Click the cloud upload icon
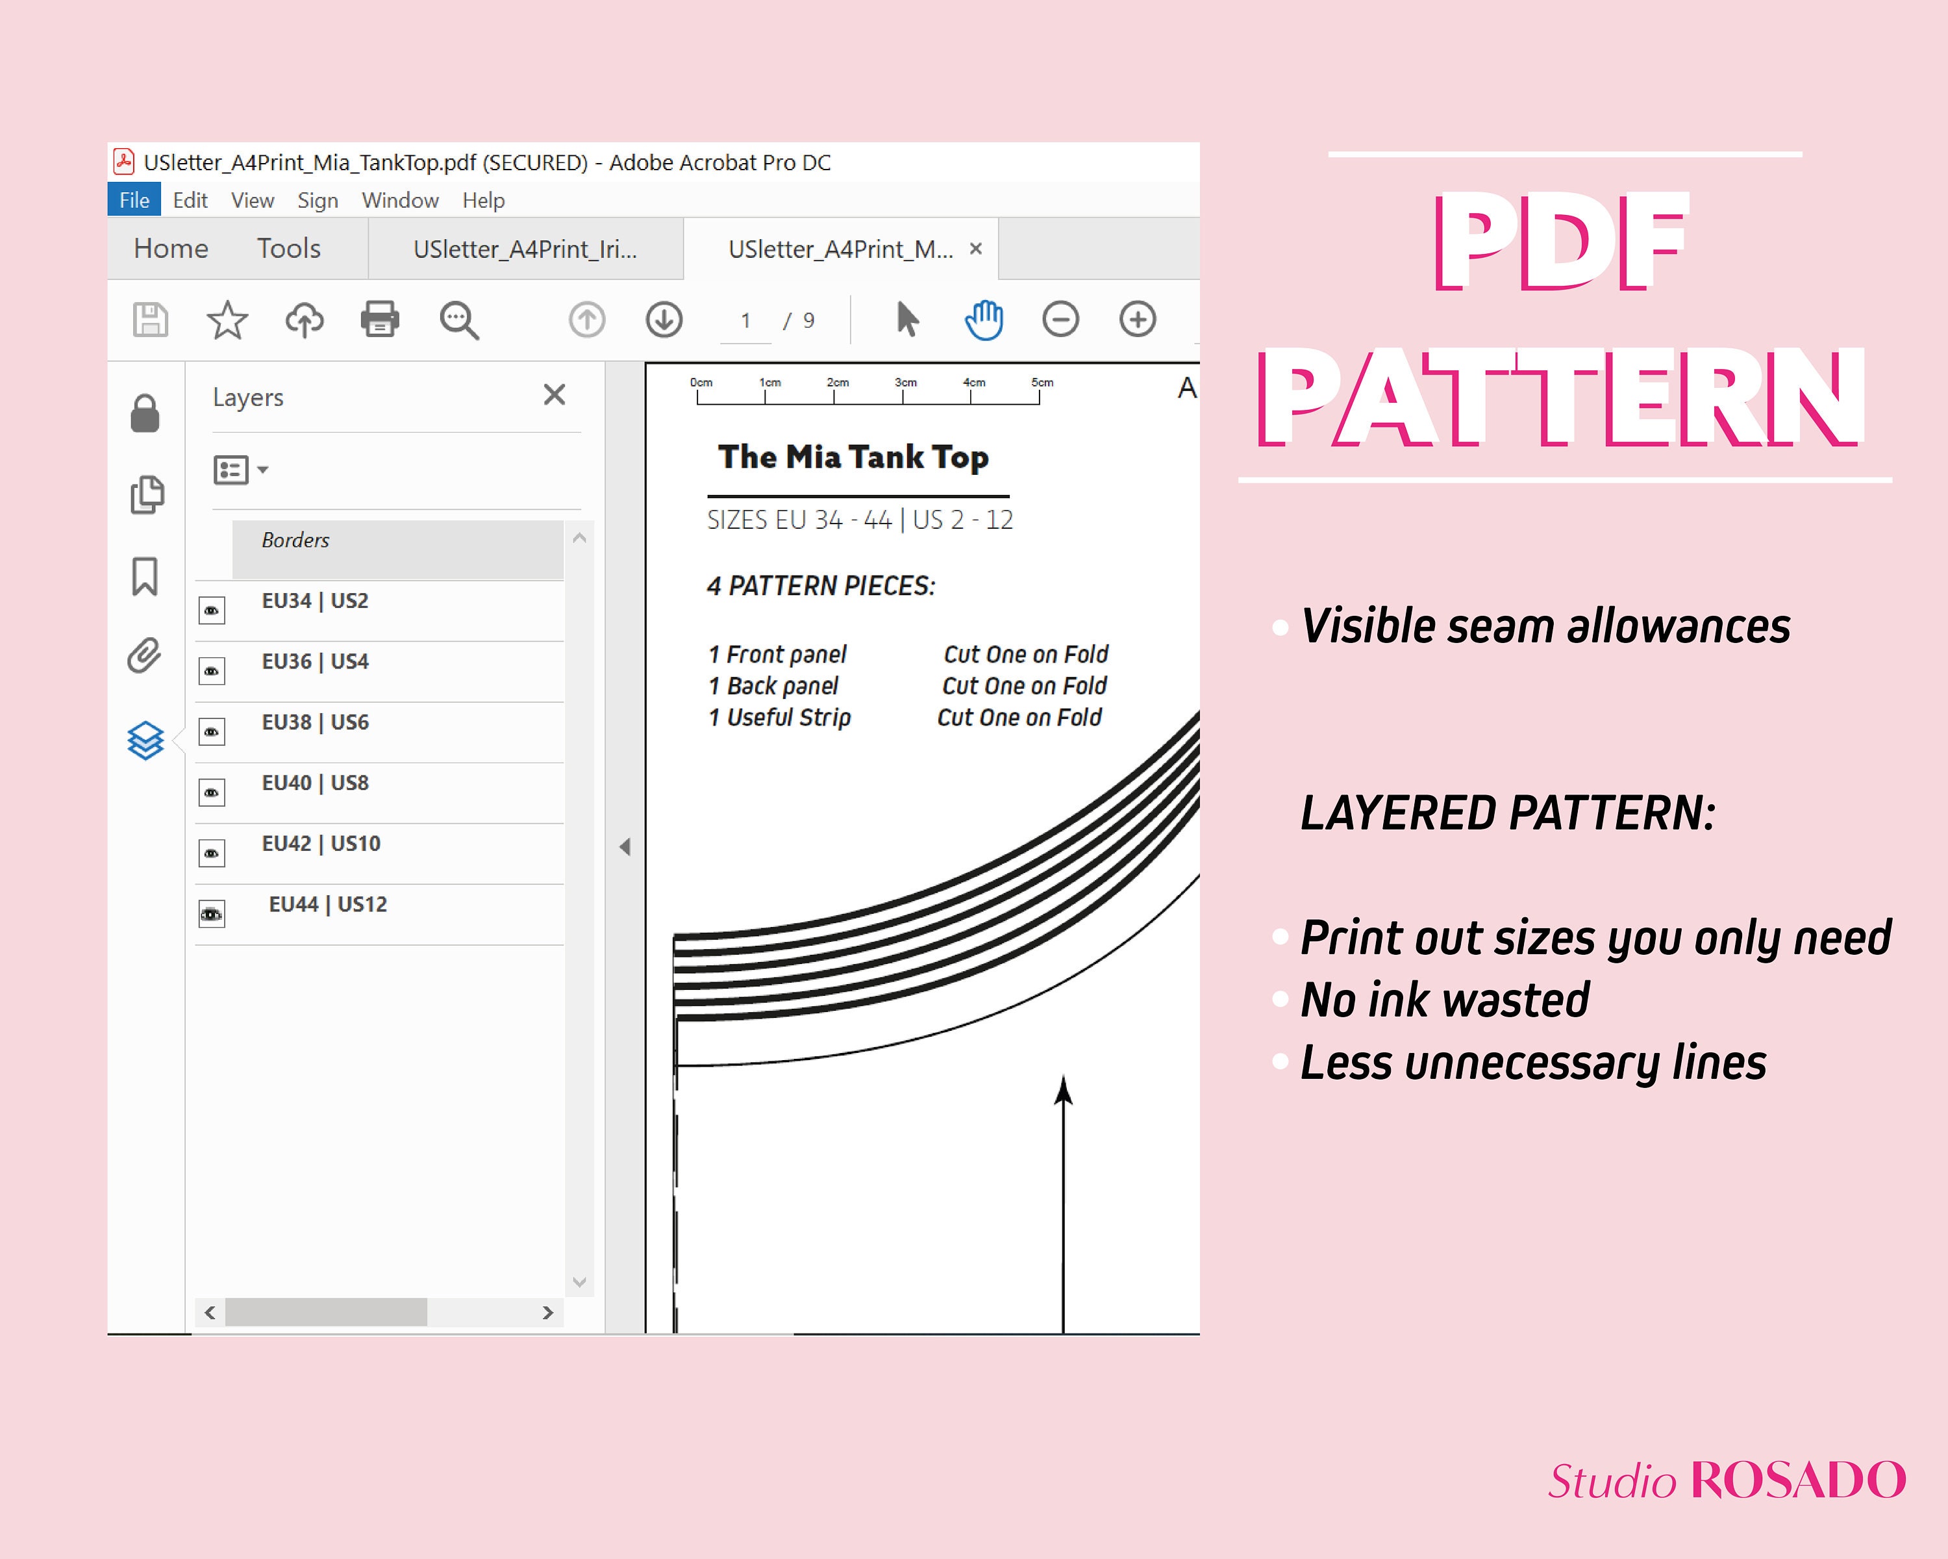This screenshot has height=1559, width=1948. click(x=305, y=320)
